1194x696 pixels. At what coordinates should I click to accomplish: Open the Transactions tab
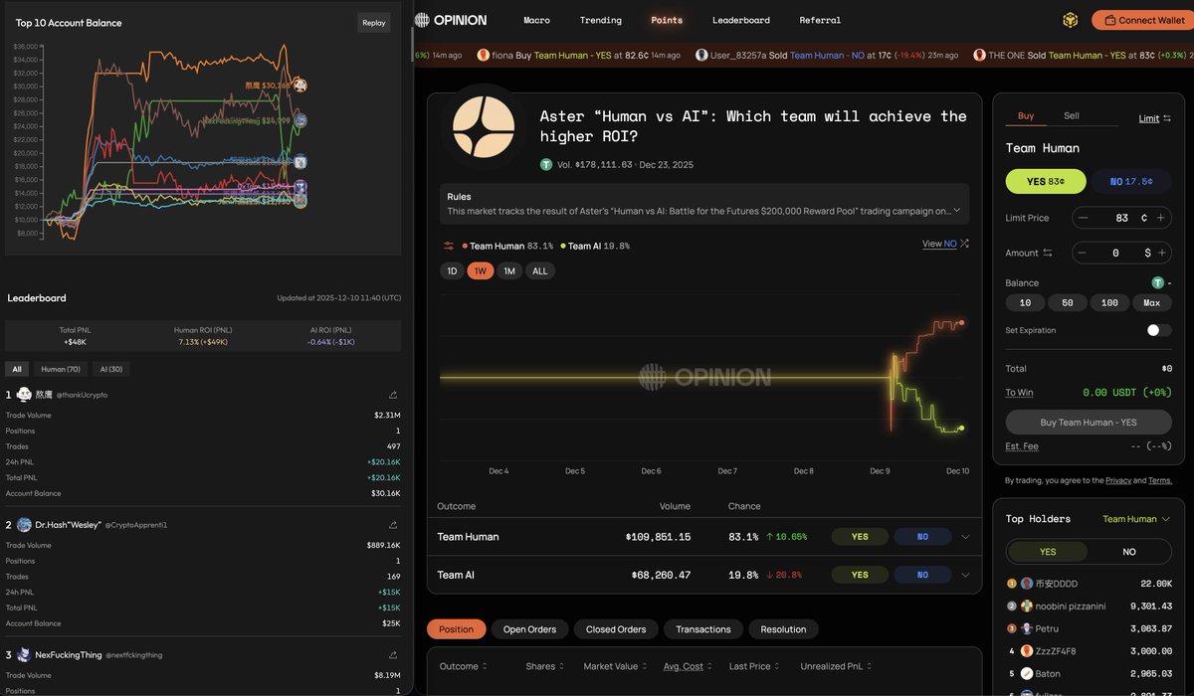coord(703,629)
